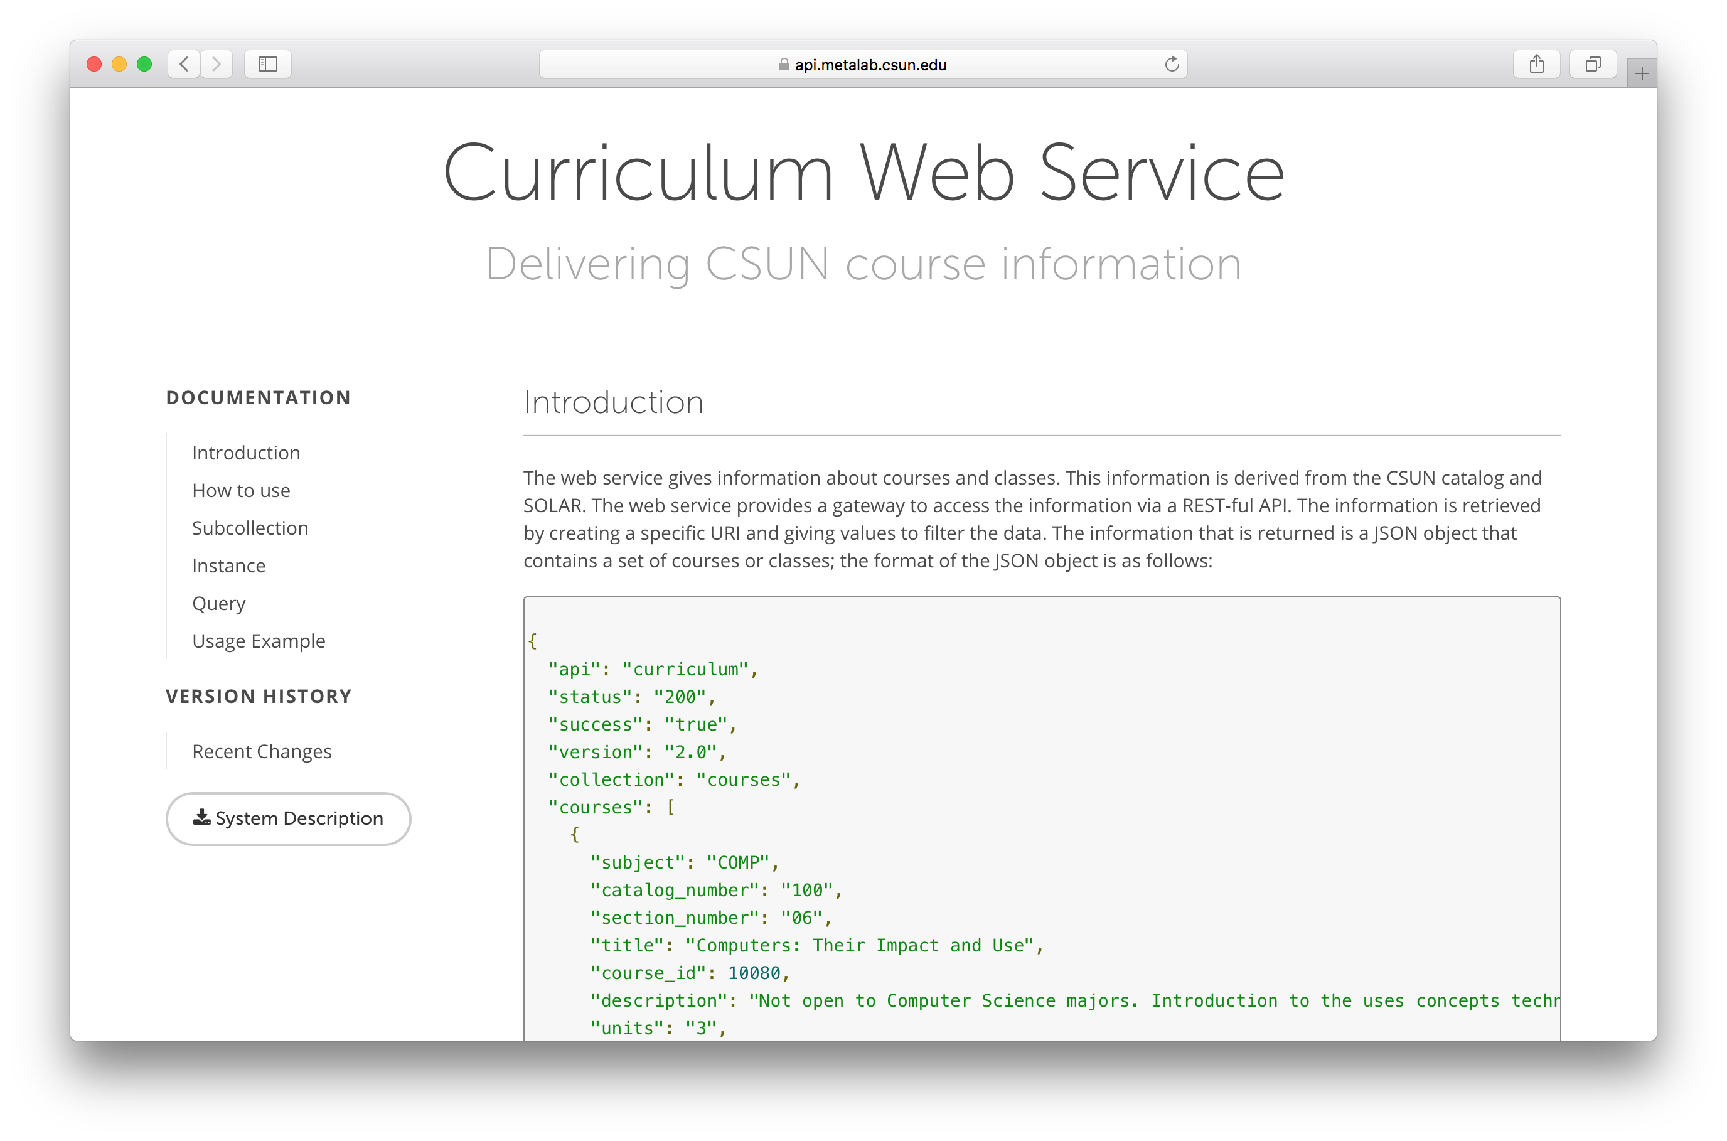Click the "description" line in the code block
This screenshot has width=1727, height=1141.
[1074, 1001]
